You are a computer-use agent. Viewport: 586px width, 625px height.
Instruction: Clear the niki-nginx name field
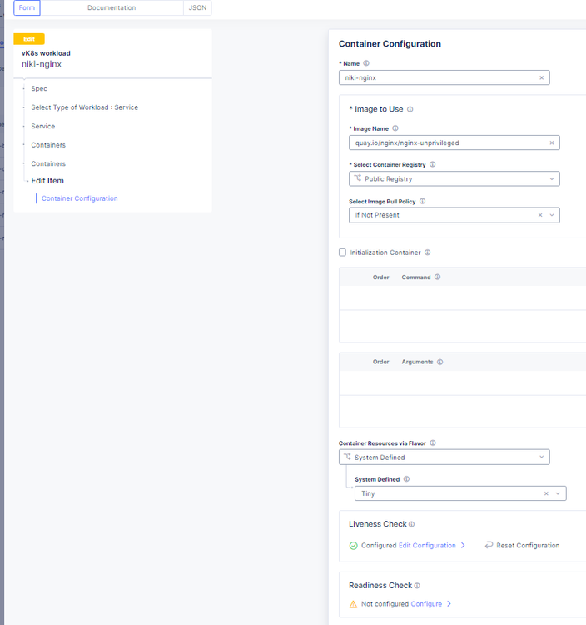coord(541,77)
